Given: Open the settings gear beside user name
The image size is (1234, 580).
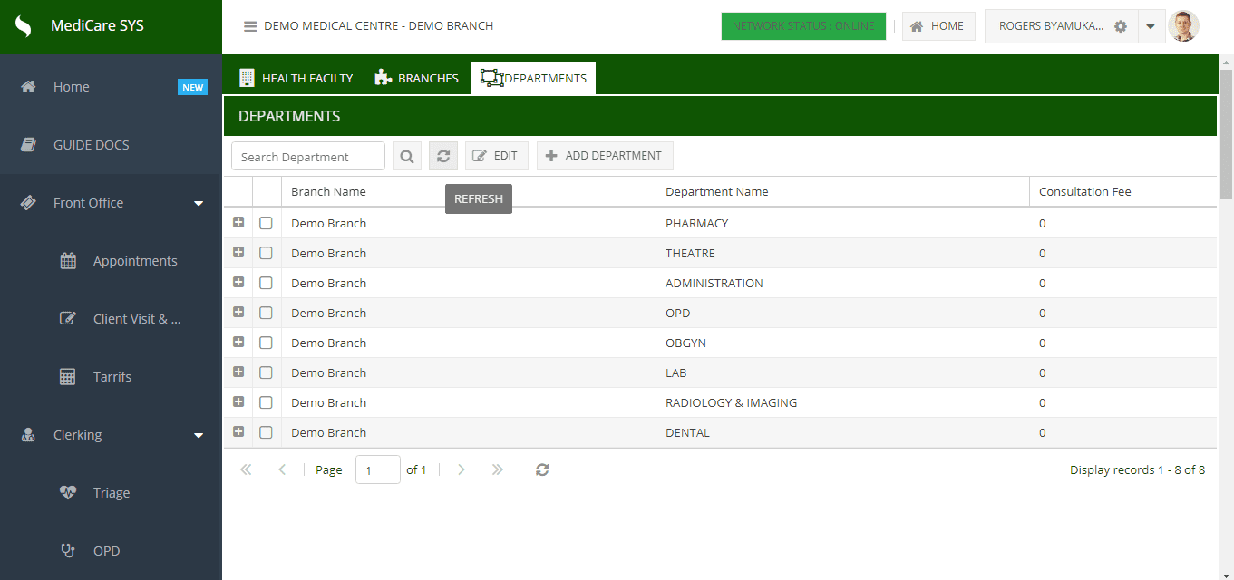Looking at the screenshot, I should click(x=1121, y=26).
